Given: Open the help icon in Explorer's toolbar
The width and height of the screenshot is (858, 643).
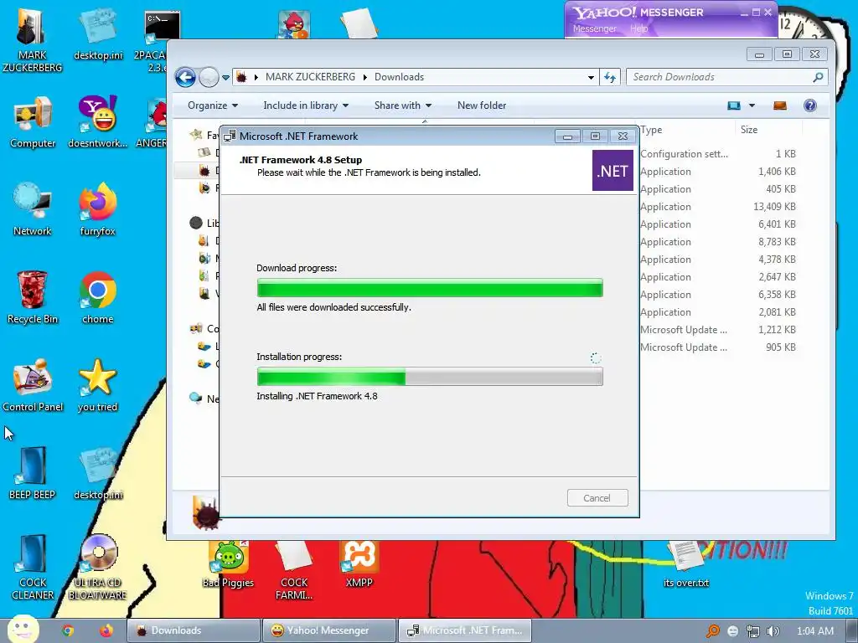Looking at the screenshot, I should pyautogui.click(x=810, y=105).
